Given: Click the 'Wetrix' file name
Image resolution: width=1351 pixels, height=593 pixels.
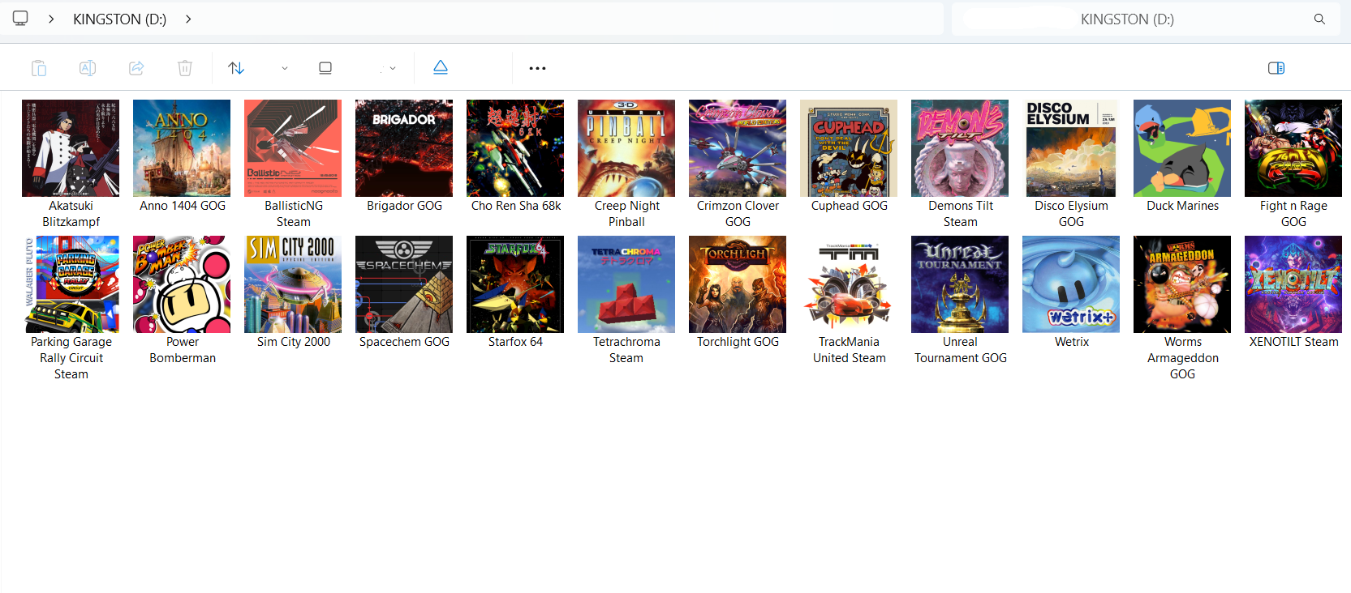Looking at the screenshot, I should (1071, 342).
